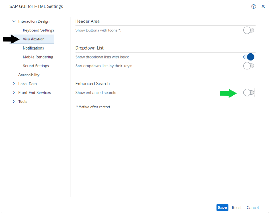
Task: Click the Reset link
Action: coord(237,208)
